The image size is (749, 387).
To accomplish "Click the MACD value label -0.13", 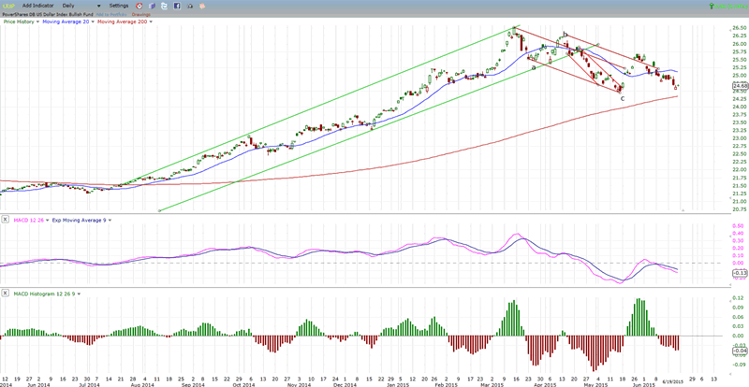I will click(740, 272).
